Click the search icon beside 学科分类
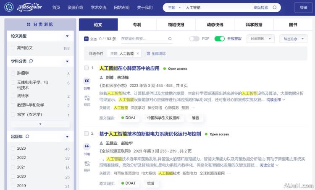 coord(31,61)
